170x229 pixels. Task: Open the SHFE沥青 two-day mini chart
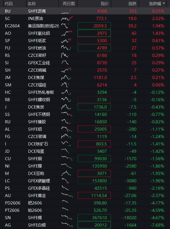pos(66,11)
